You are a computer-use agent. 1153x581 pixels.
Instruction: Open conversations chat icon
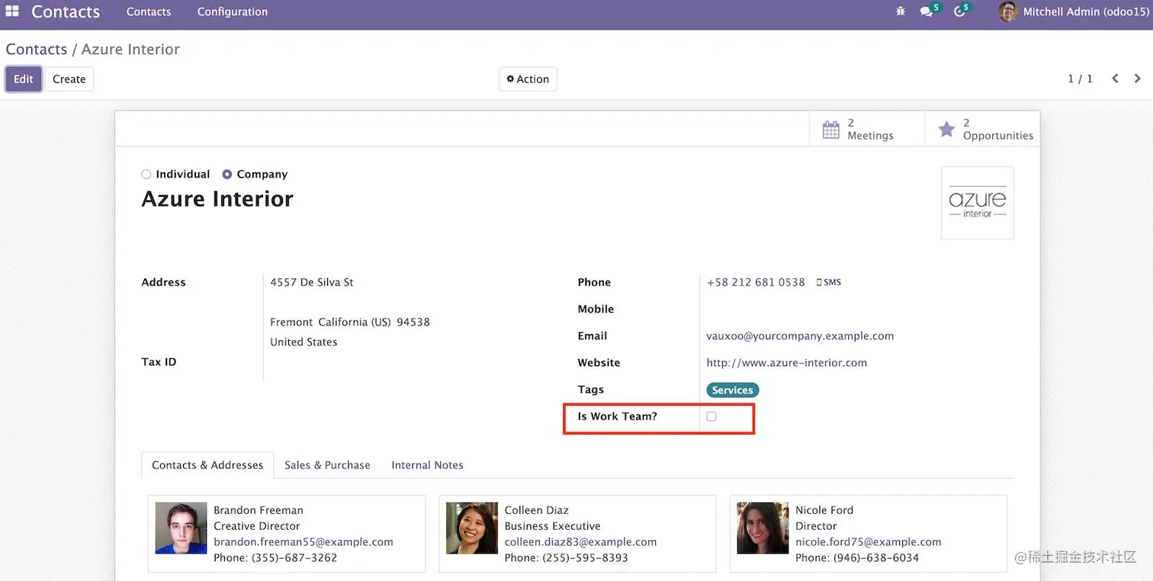pos(927,11)
